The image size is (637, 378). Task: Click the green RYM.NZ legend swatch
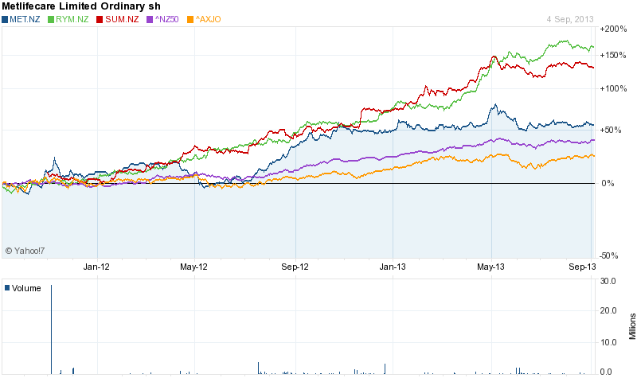point(52,18)
